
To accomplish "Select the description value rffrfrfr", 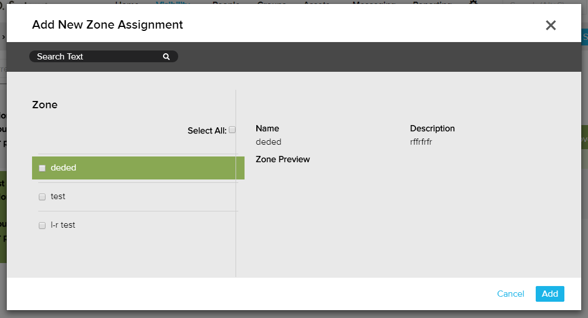I will 421,142.
